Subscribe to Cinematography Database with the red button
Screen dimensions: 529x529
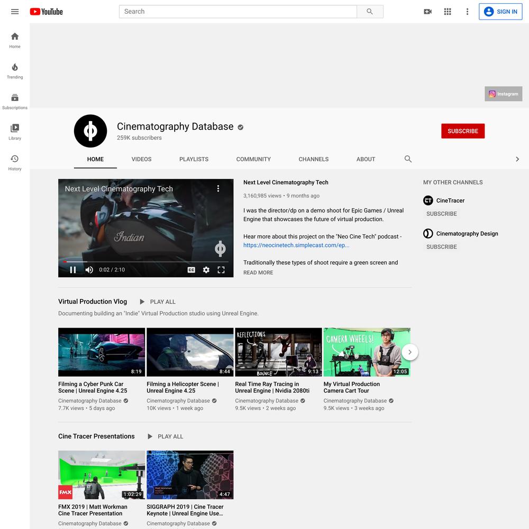(x=463, y=131)
